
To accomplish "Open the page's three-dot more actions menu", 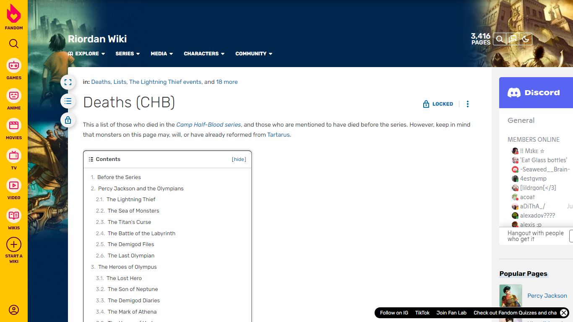I will pyautogui.click(x=468, y=104).
